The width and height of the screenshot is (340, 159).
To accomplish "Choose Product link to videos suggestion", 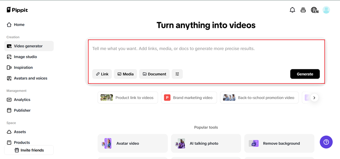I will tap(128, 97).
